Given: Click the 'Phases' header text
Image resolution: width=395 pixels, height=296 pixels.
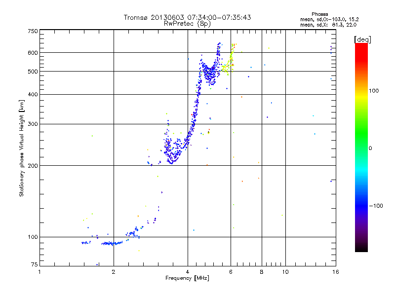Looking at the screenshot, I should [x=319, y=14].
